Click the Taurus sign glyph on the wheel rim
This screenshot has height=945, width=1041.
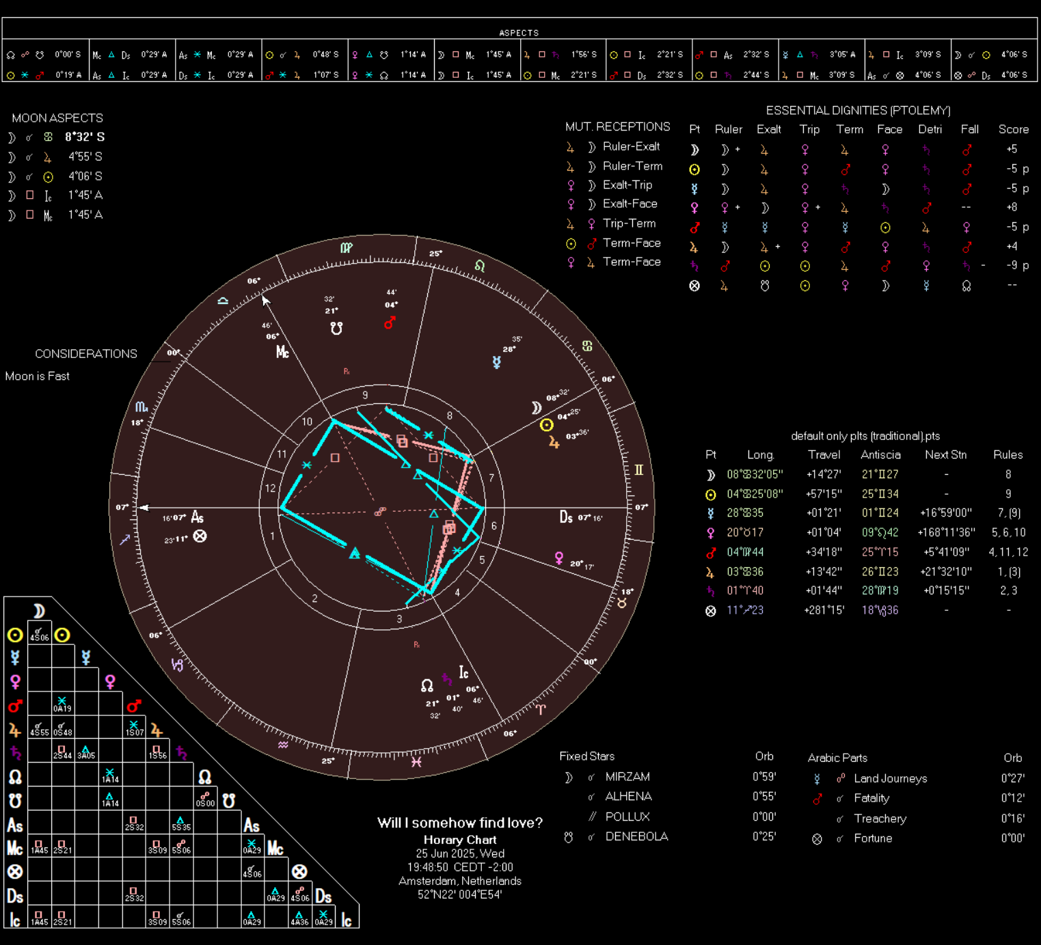[x=622, y=603]
